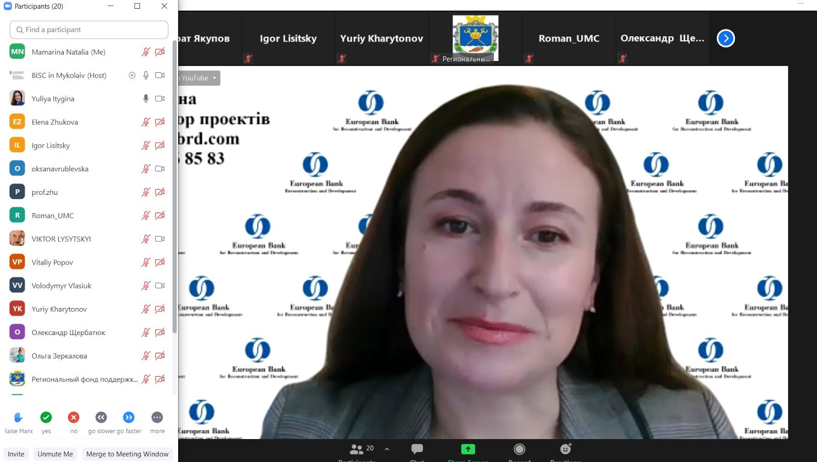
Task: Select the Roman_UMC video tile
Action: coord(569,39)
